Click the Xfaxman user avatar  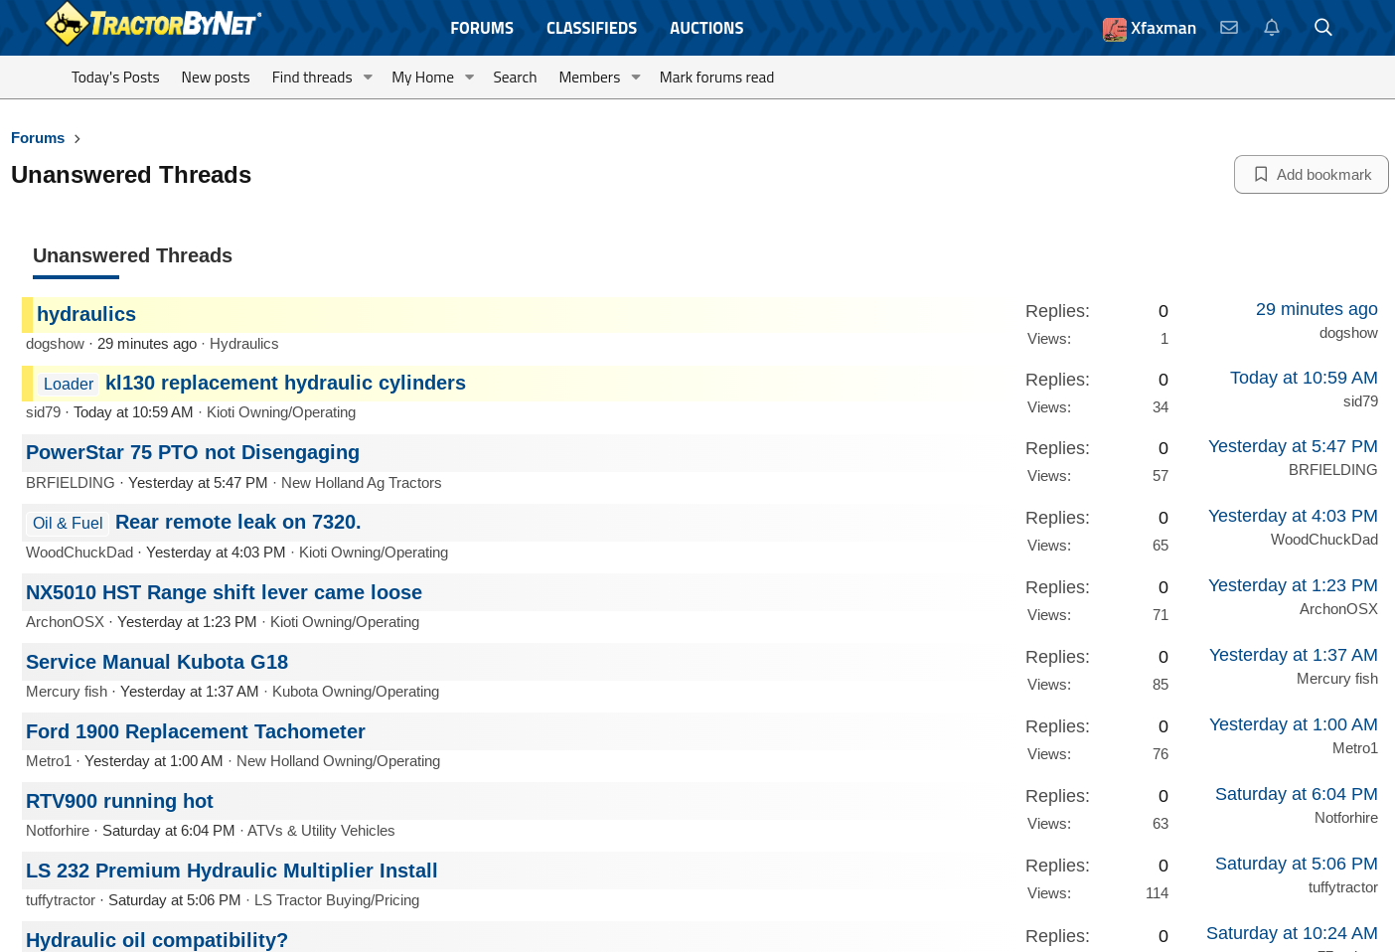point(1114,29)
